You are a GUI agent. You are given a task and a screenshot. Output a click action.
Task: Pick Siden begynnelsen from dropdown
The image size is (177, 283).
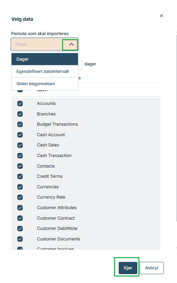click(45, 83)
